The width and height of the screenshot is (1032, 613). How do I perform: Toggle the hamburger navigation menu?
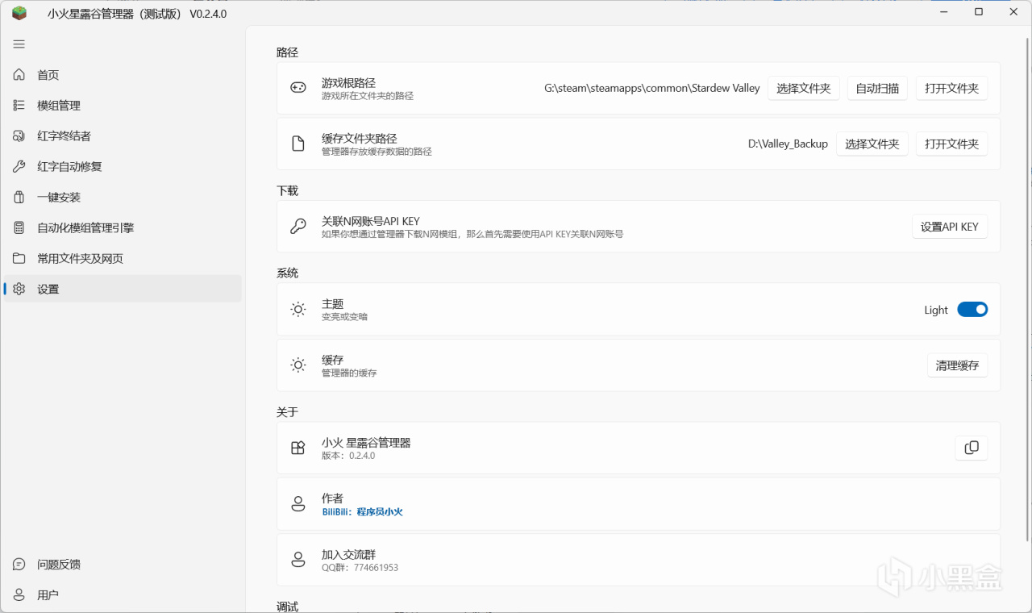[x=19, y=44]
